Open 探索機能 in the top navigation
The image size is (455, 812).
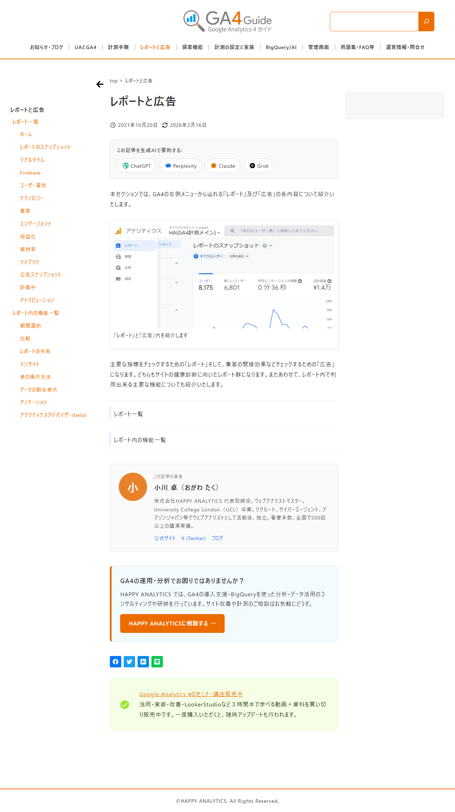tap(192, 47)
